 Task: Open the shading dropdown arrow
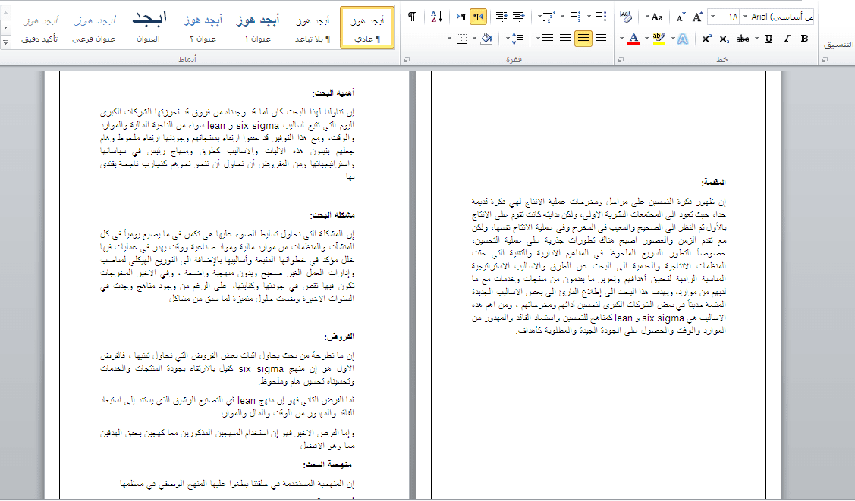pyautogui.click(x=474, y=39)
